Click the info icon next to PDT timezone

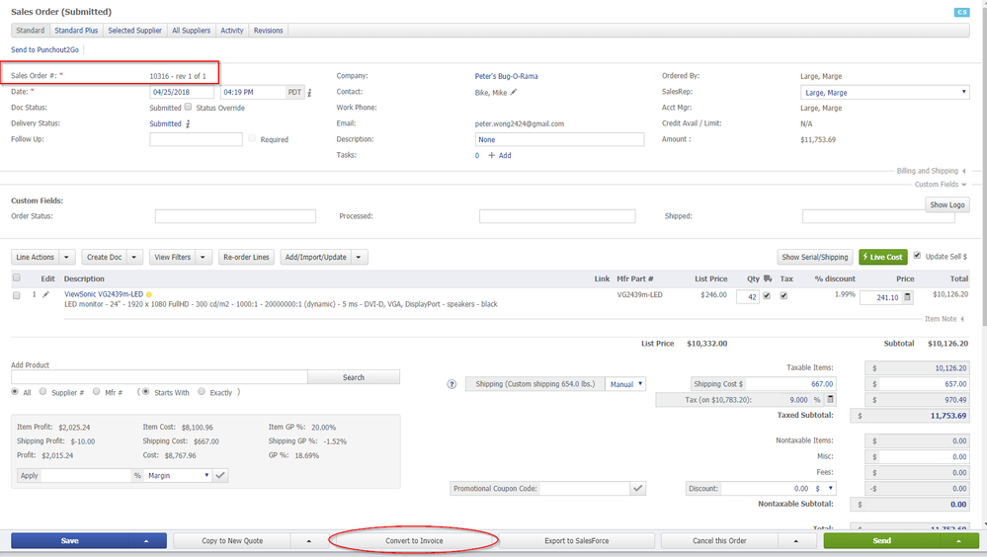pos(309,93)
